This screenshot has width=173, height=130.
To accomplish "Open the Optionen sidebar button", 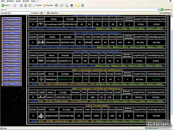I will point(12,70).
